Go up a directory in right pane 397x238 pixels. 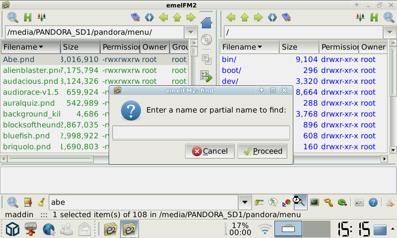[245, 17]
